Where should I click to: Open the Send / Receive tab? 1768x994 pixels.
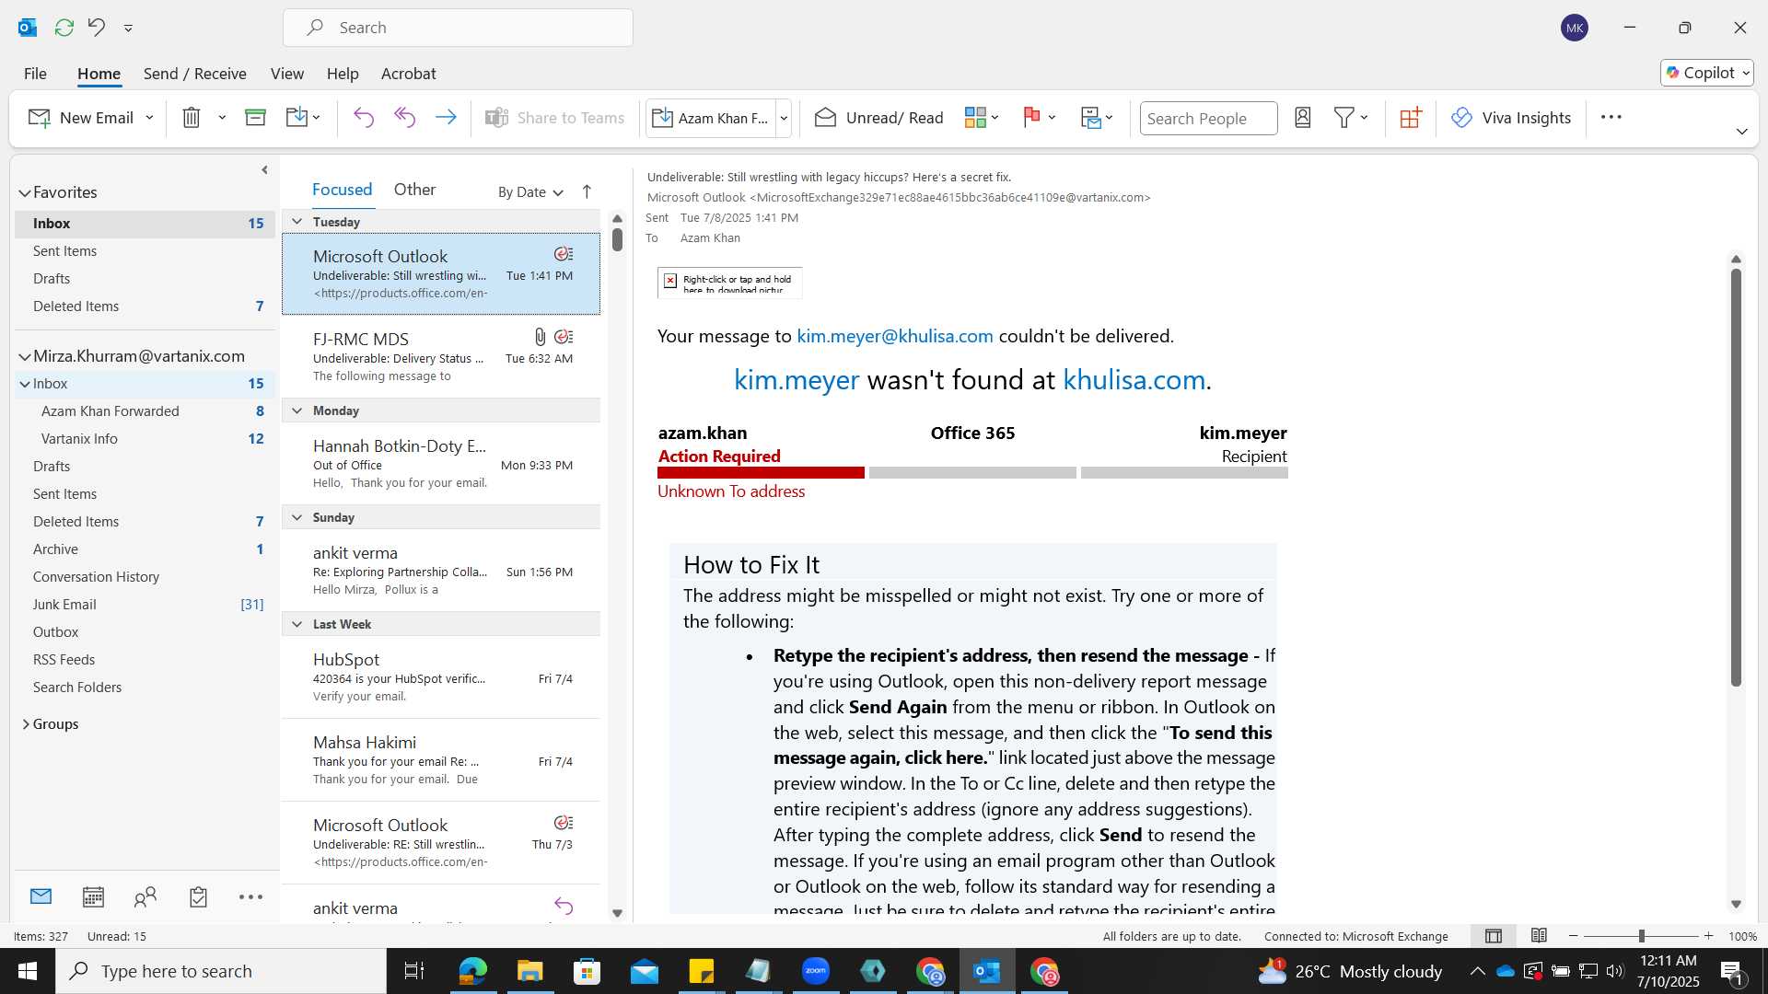194,74
